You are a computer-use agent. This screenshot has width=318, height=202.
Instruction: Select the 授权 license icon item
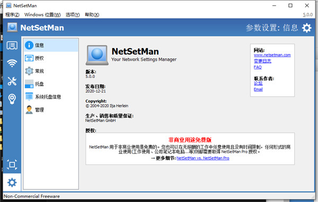[29, 58]
